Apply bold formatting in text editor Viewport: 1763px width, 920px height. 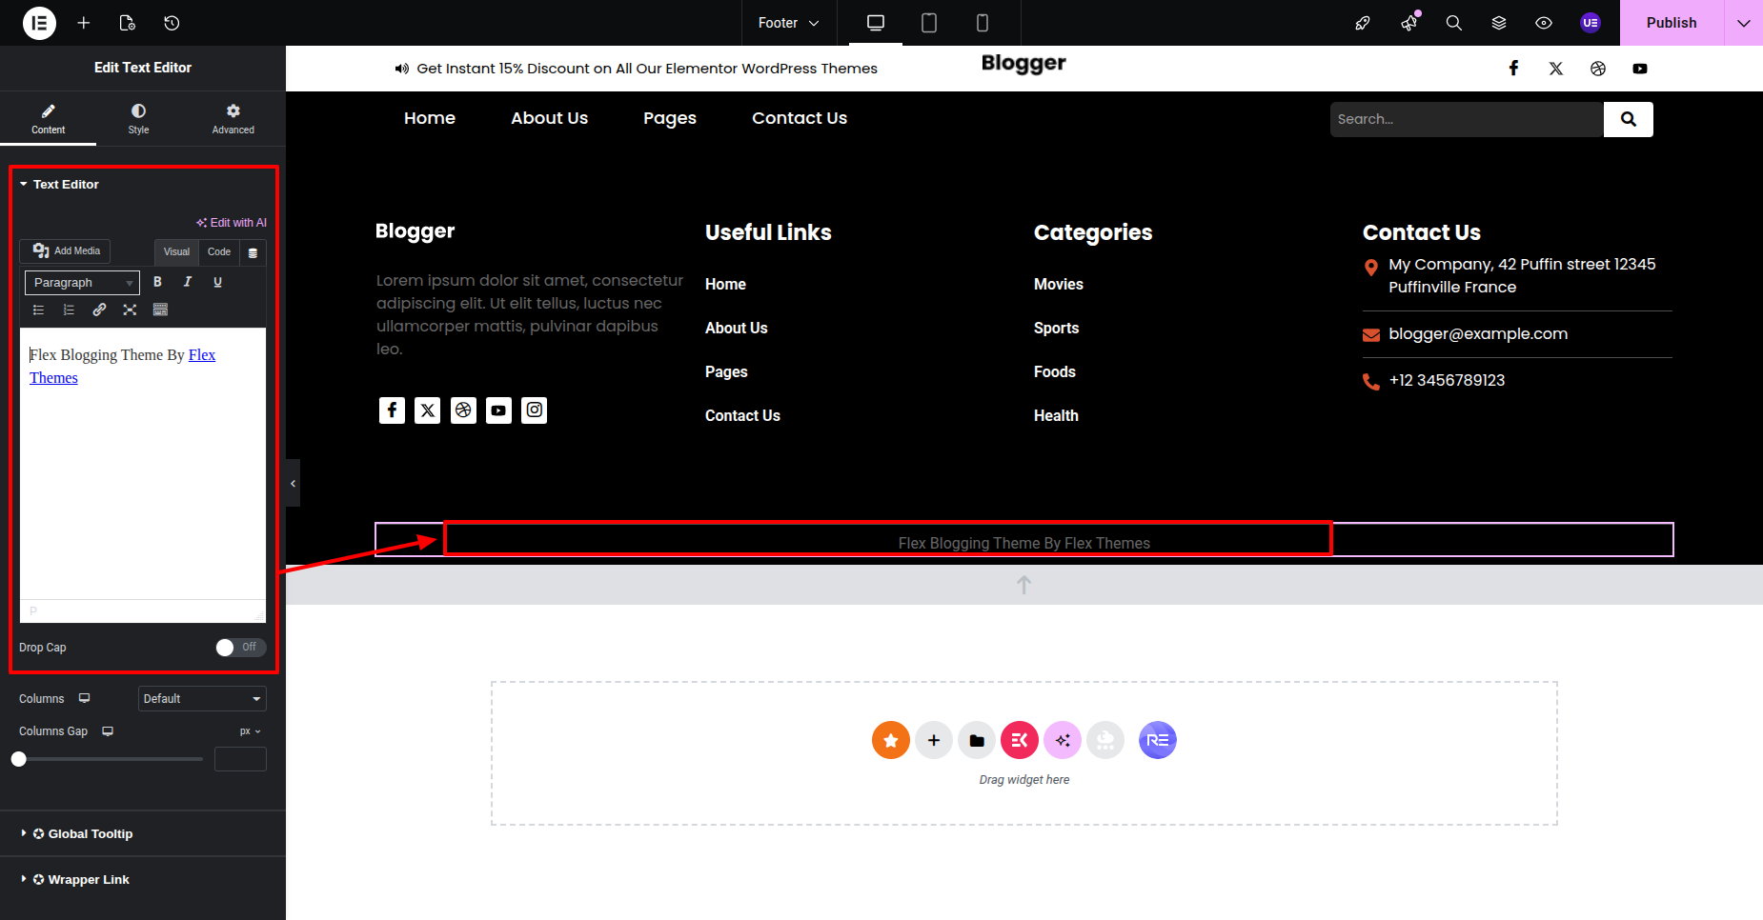tap(157, 282)
